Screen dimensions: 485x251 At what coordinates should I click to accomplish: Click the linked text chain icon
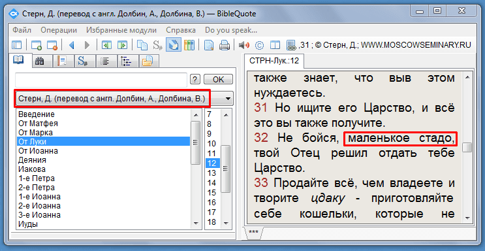(290, 45)
